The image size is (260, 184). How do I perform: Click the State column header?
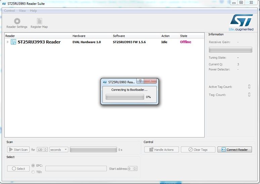coord(192,36)
